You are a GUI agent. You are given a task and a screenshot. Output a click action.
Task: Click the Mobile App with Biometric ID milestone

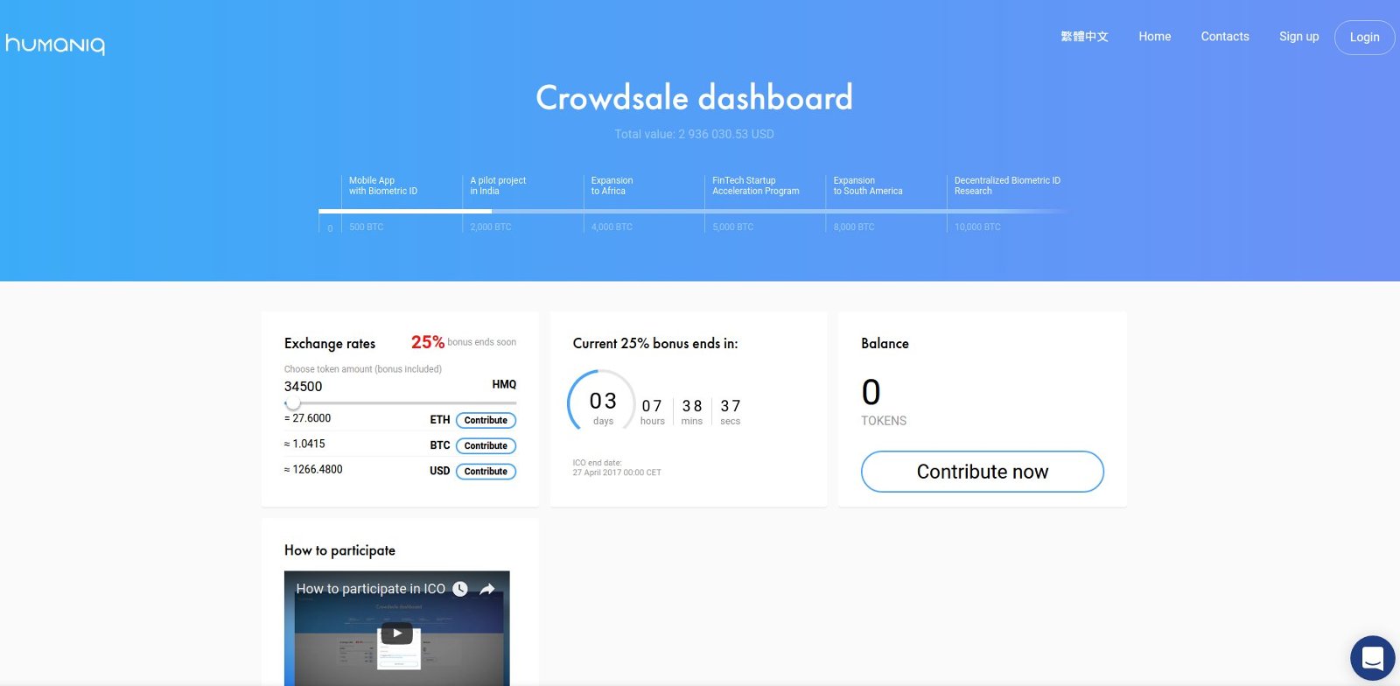[383, 185]
